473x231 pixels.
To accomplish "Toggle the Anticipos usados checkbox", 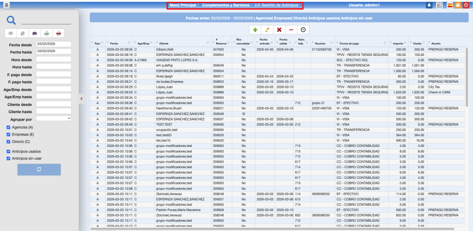I will tap(8, 151).
